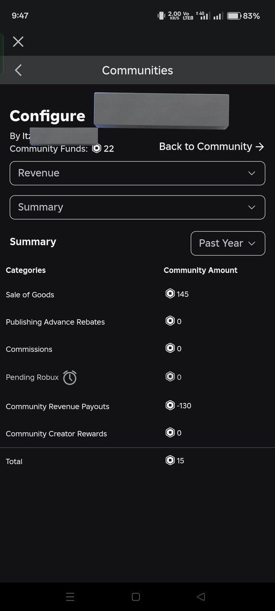
Task: Open the Revenue dropdown
Action: (x=137, y=173)
